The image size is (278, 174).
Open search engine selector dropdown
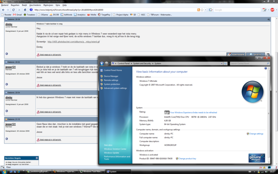[x=211, y=10]
